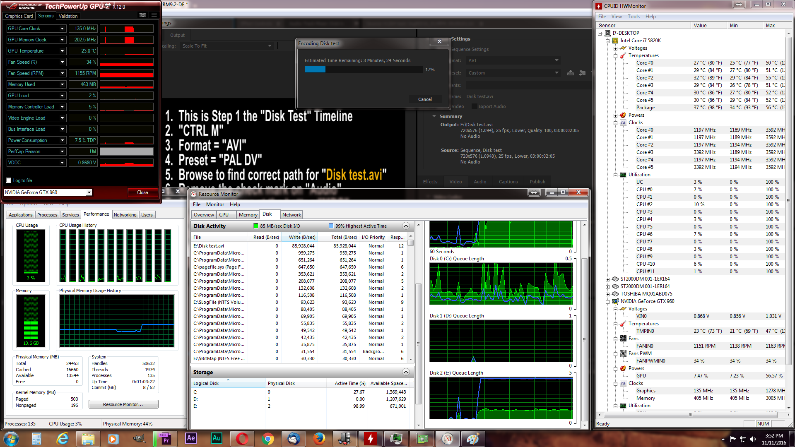795x447 pixels.
Task: Expand the TOSHIBA MQ01ABD075 tree node
Action: click(x=607, y=294)
